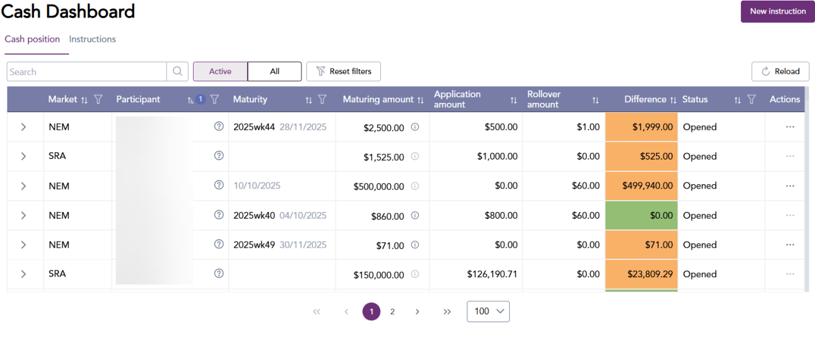Sort by the Maturing amount column
Viewport: 815px width, 337px height.
click(x=420, y=100)
